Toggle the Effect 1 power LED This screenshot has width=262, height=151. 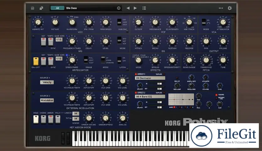[136, 74]
